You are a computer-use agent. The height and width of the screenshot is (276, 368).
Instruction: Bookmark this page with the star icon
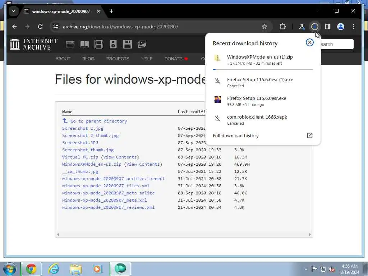264,27
